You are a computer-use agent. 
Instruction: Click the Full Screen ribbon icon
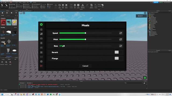[x=60, y=6]
